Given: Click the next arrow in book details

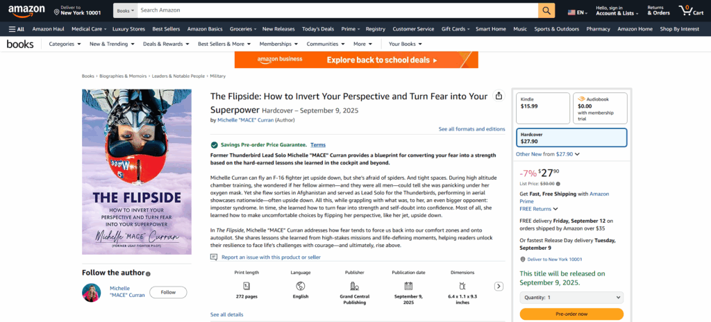Looking at the screenshot, I should 499,286.
